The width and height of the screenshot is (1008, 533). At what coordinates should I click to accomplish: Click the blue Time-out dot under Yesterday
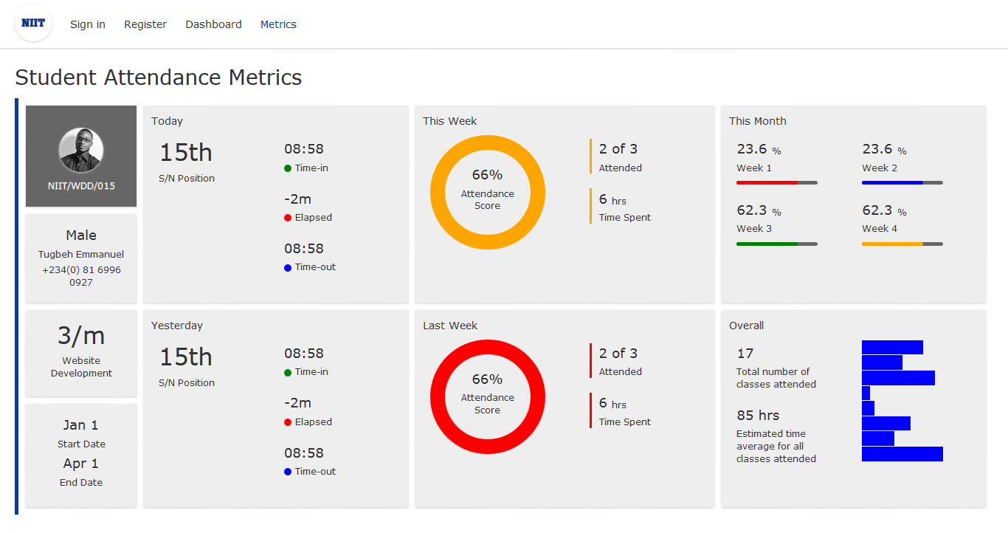(288, 472)
